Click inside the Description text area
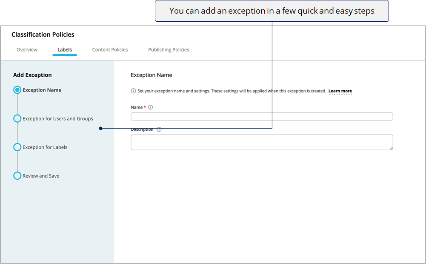426x264 pixels. tap(262, 142)
